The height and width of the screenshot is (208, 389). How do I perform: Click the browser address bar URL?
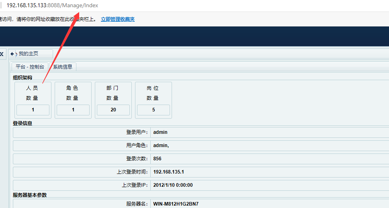click(52, 6)
